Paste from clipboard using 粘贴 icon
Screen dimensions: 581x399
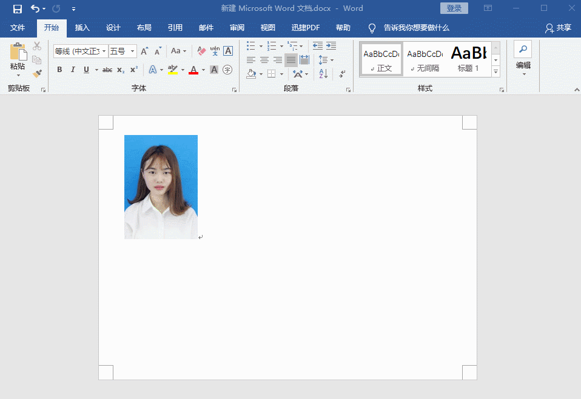18,51
